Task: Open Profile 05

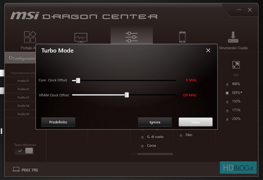Action: pos(23,114)
